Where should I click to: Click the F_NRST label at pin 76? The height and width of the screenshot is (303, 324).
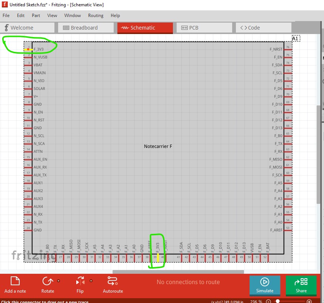[276, 49]
